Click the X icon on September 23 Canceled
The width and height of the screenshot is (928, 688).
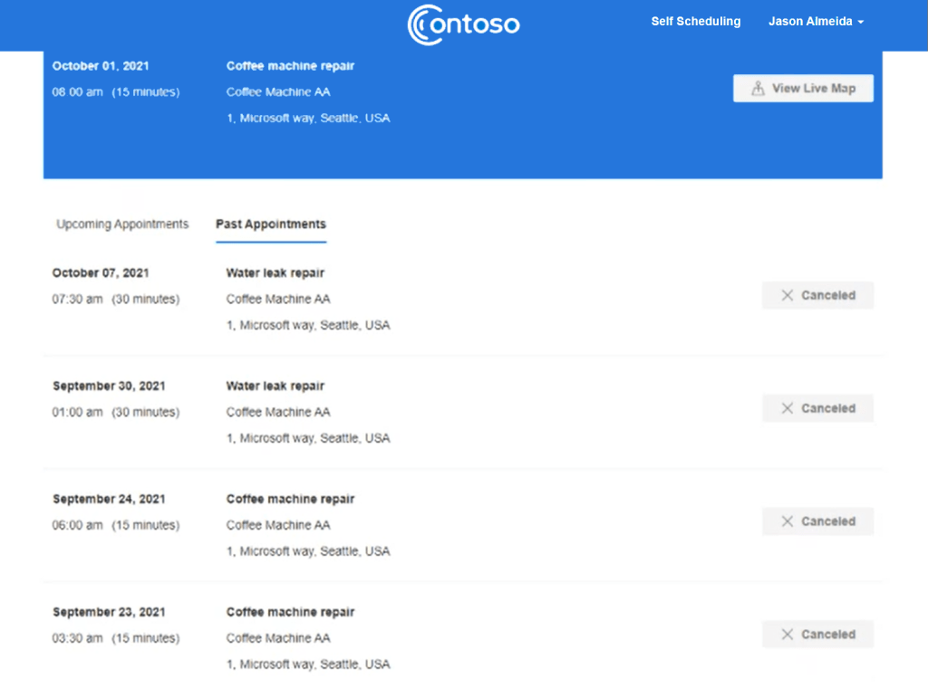coord(787,635)
